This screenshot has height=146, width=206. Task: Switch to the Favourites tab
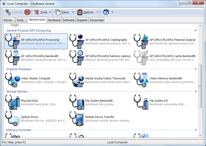[97, 20]
